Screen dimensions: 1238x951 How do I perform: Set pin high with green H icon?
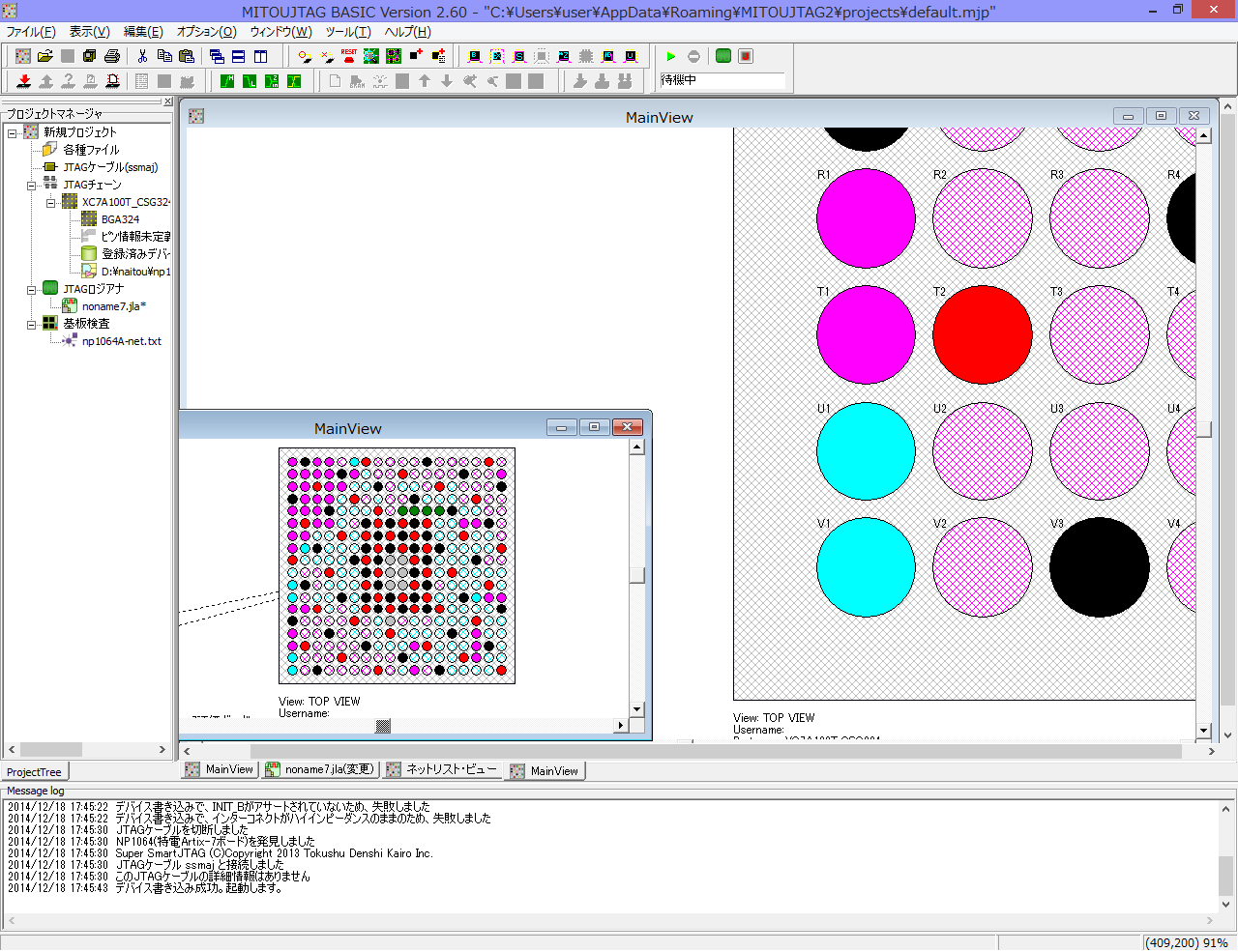[x=227, y=81]
